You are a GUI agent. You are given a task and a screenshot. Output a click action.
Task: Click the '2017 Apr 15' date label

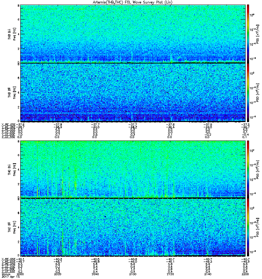click(x=11, y=277)
